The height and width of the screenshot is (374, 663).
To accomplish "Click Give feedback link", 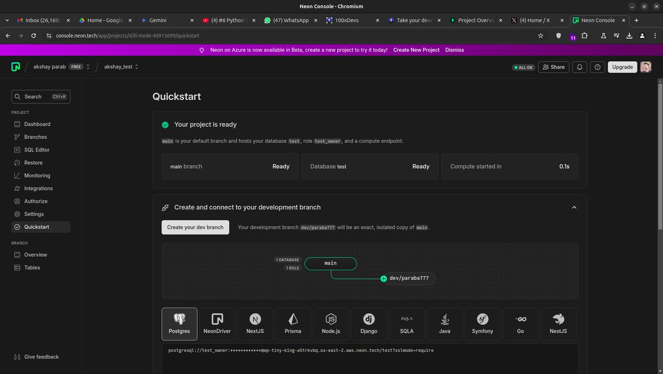I will click(x=36, y=357).
